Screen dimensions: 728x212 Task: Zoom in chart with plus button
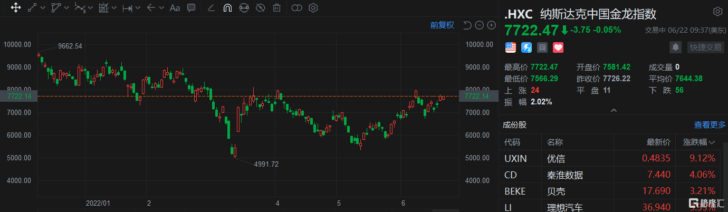click(x=491, y=25)
